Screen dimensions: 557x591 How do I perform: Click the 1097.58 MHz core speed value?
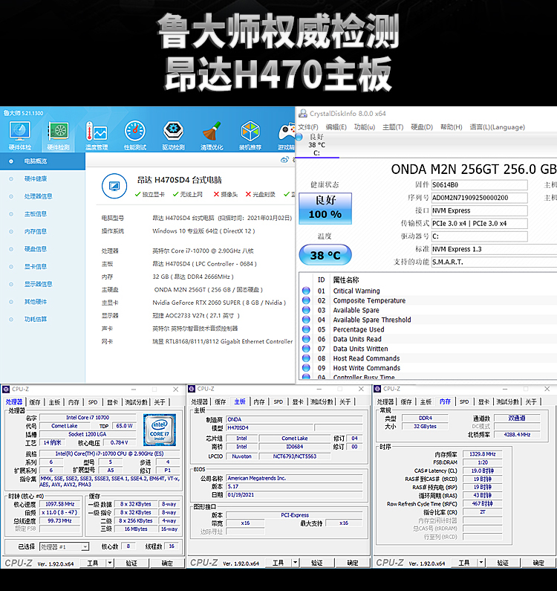pos(60,504)
